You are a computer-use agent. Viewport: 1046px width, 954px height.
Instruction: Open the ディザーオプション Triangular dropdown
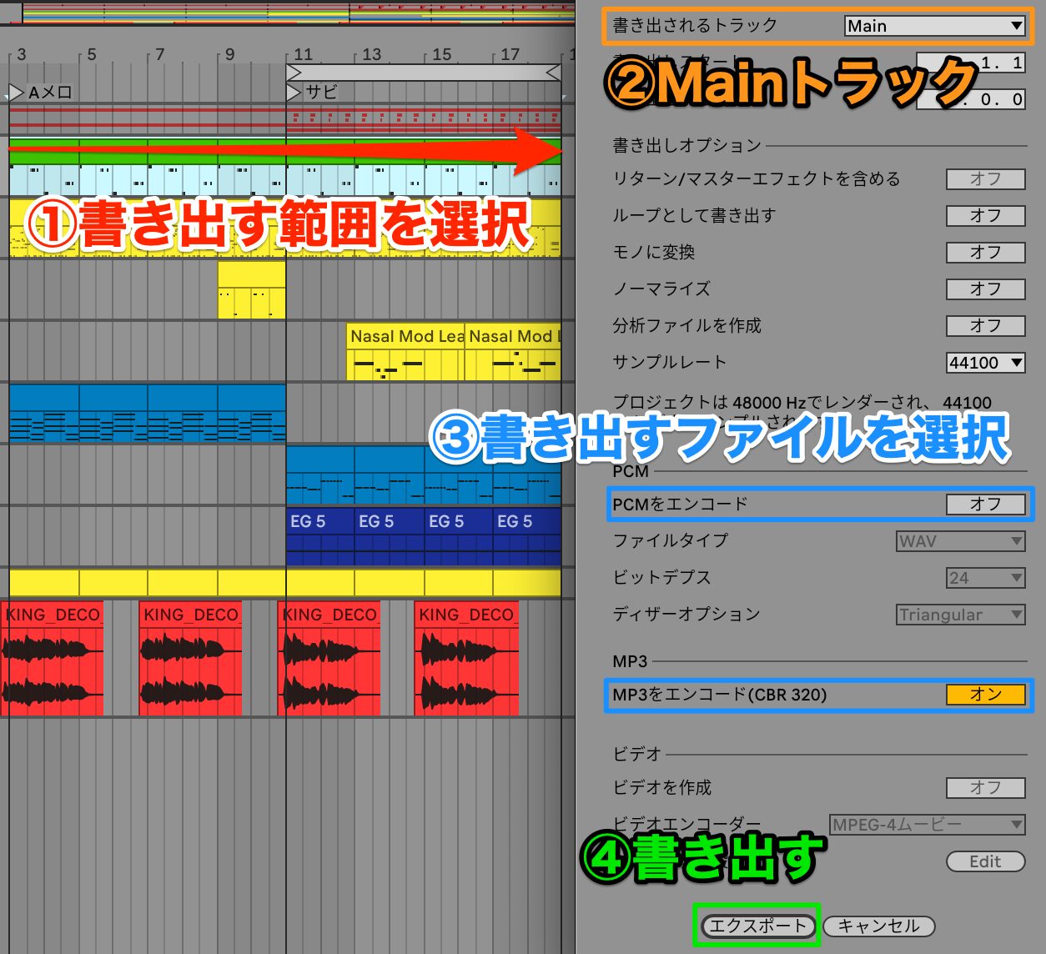pyautogui.click(x=961, y=615)
